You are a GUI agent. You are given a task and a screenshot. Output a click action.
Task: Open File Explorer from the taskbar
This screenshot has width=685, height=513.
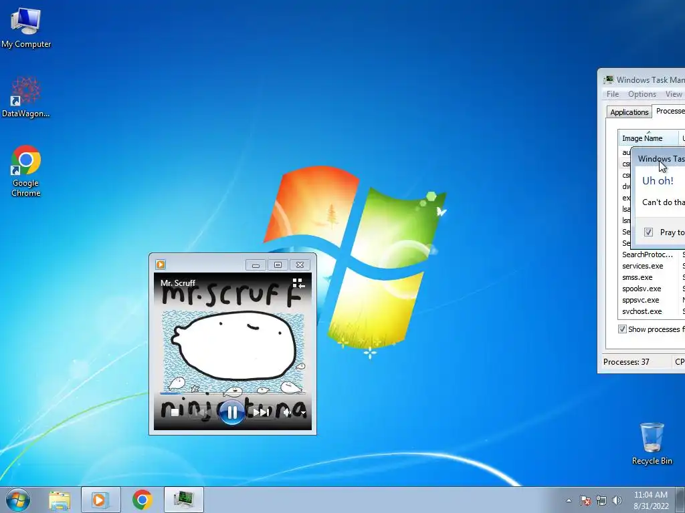tap(60, 500)
